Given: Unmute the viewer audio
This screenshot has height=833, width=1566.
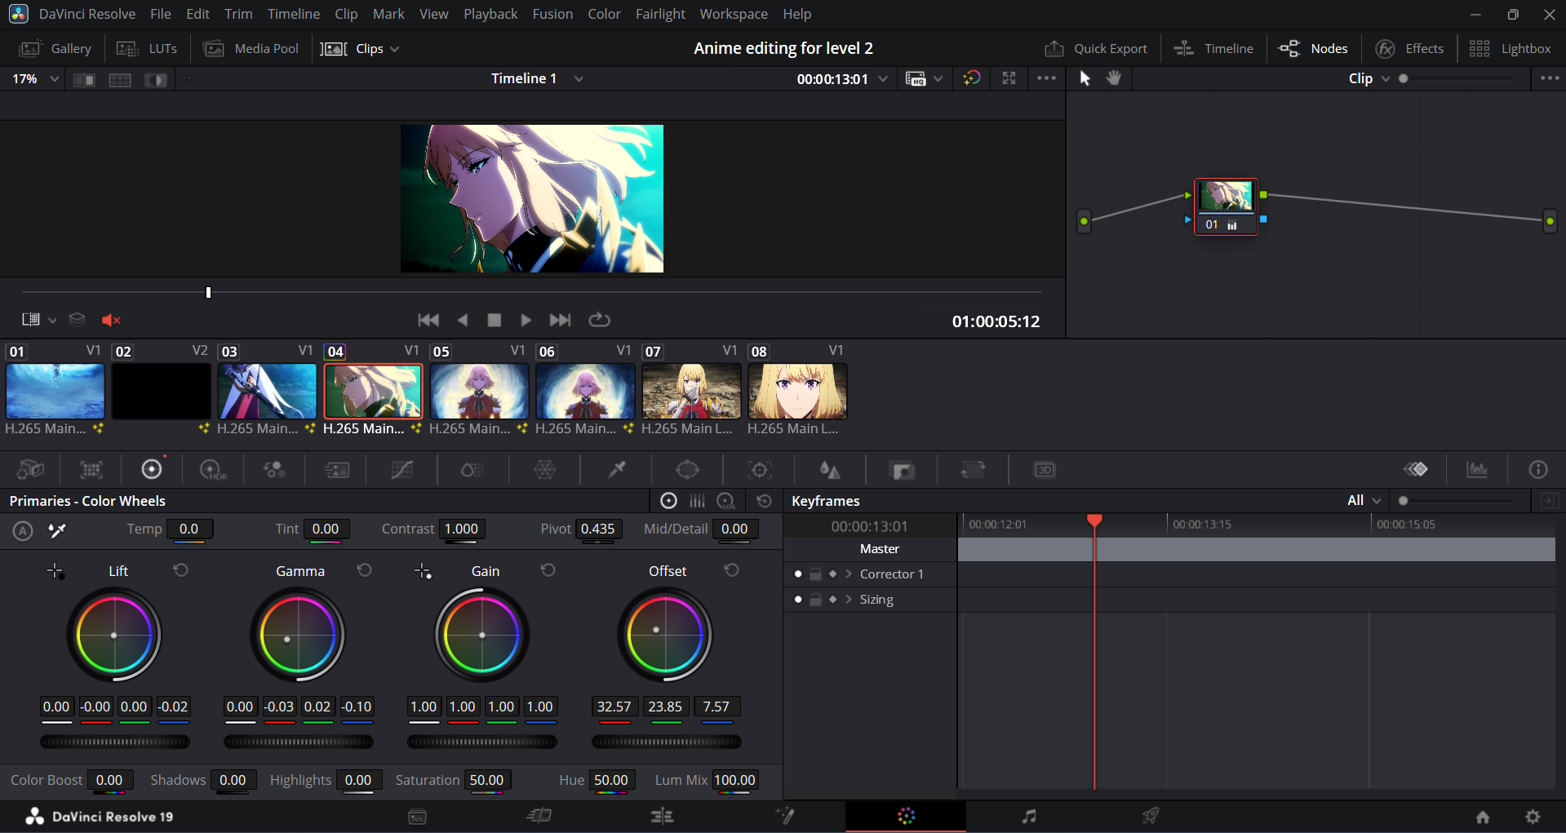Looking at the screenshot, I should [111, 320].
